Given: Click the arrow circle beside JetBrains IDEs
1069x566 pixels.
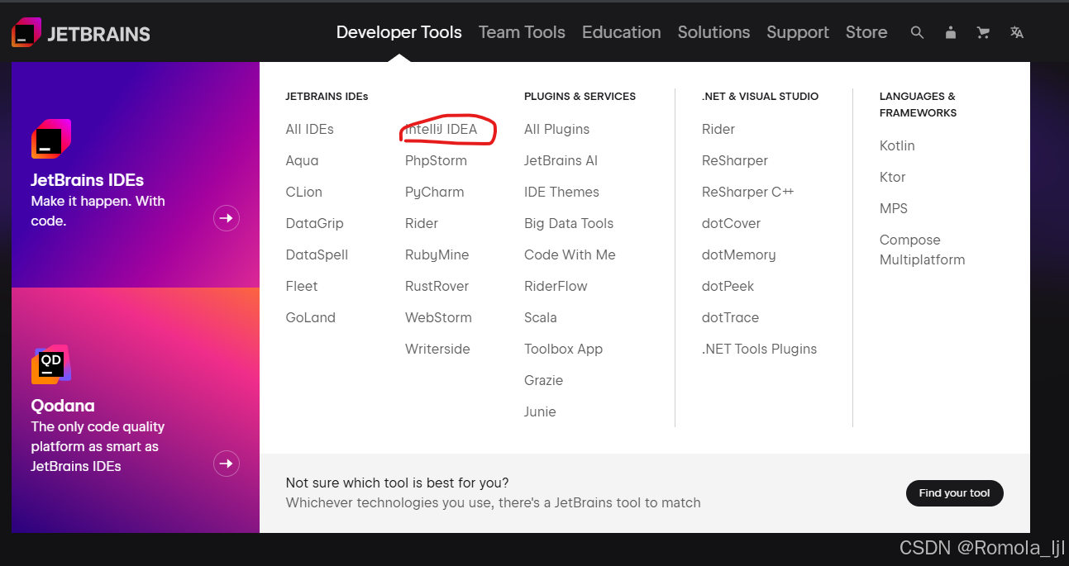Looking at the screenshot, I should [227, 218].
